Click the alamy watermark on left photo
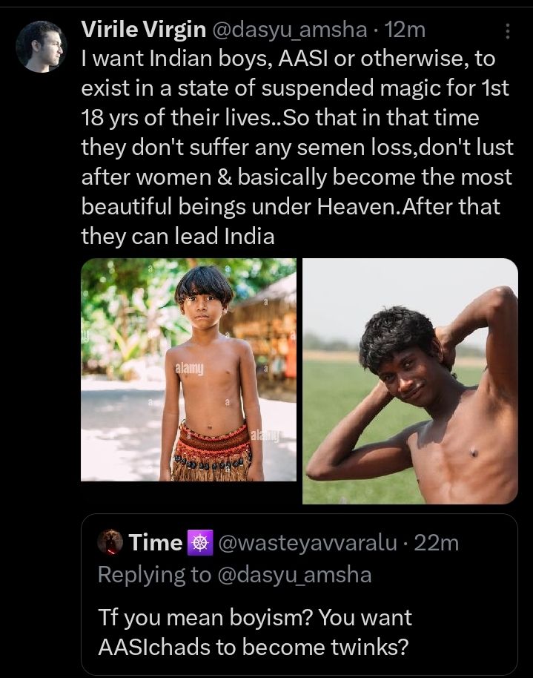 [x=188, y=369]
